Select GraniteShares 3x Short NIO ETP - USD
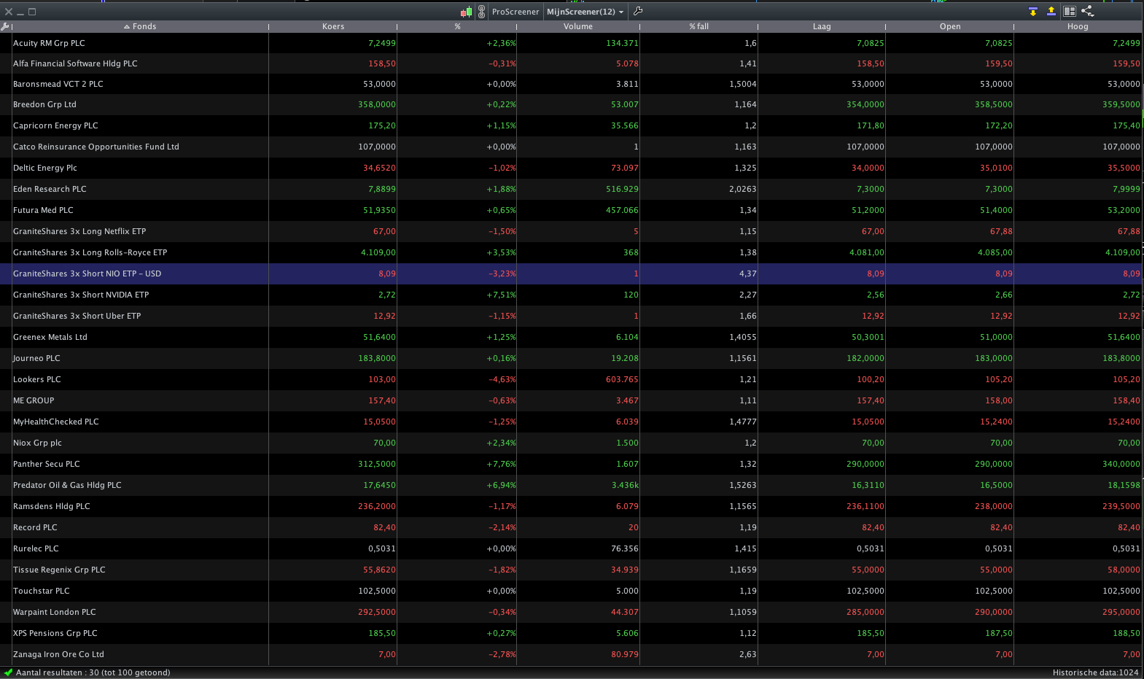Screen dimensions: 1144x679 point(571,273)
